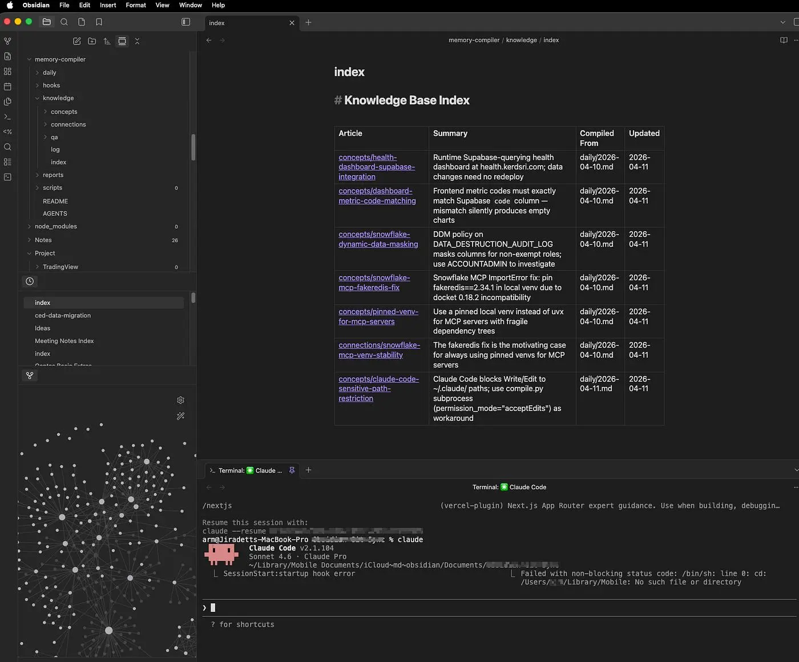Expand the hooks folder
Screen dimensions: 799x662
tap(38, 86)
